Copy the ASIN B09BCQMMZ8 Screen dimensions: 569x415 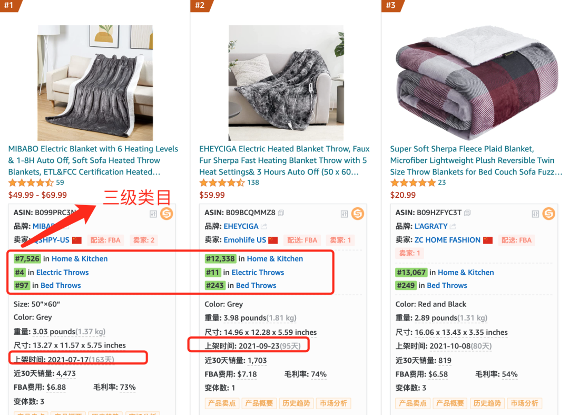[281, 213]
